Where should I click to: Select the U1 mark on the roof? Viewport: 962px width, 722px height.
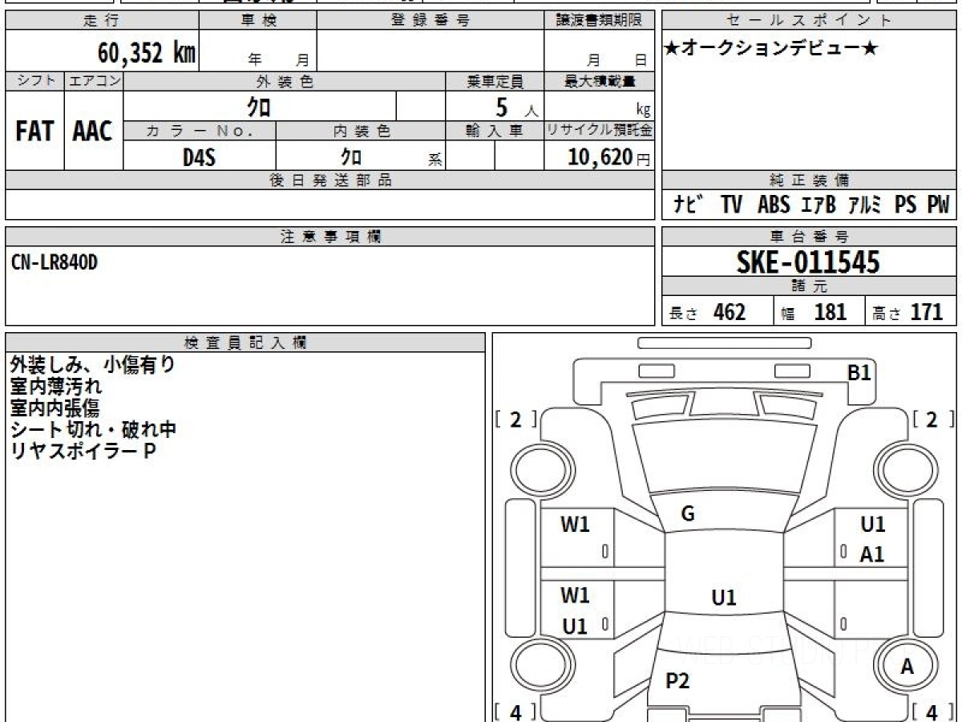[x=724, y=598]
